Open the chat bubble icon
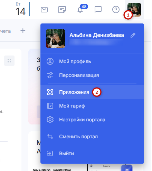Screen dimensions: 152x171 point(98,10)
